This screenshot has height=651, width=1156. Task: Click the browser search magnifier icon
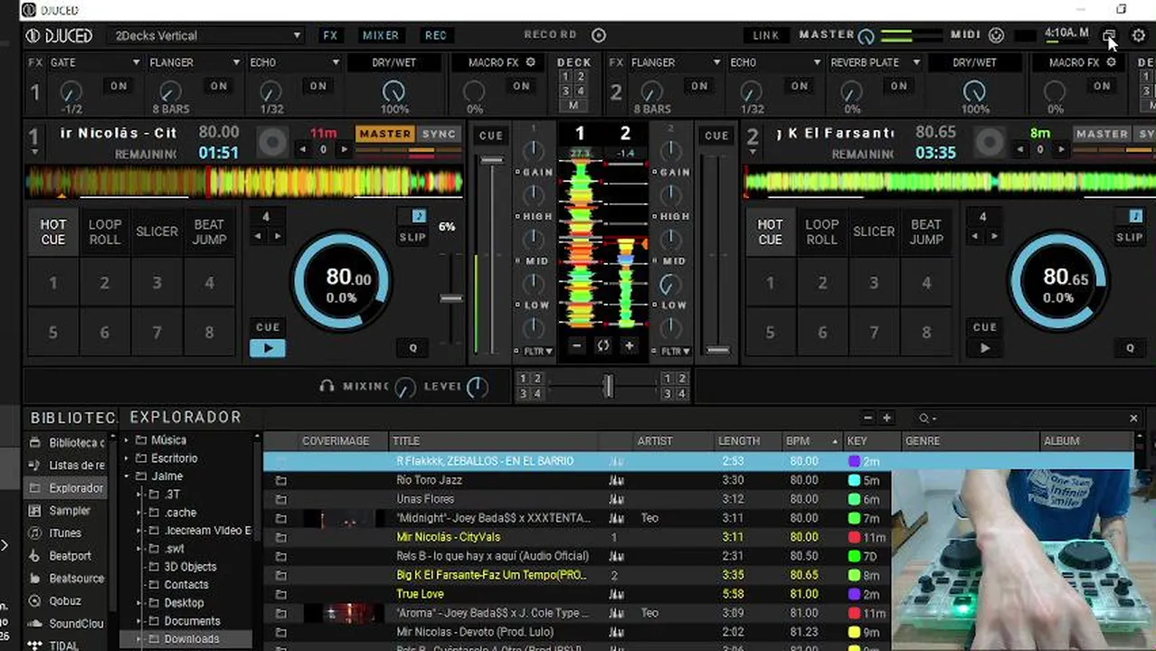tap(924, 418)
